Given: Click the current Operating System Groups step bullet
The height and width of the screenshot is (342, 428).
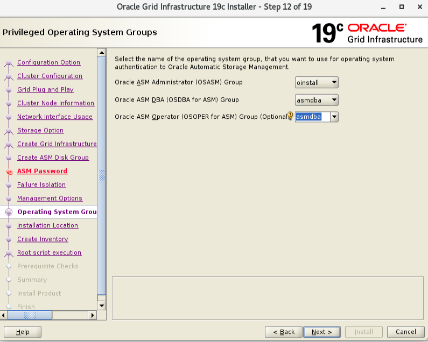Looking at the screenshot, I should pyautogui.click(x=9, y=212).
